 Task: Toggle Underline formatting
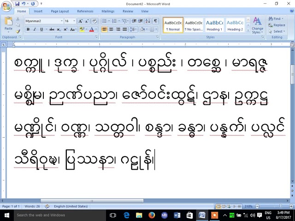[x=41, y=29]
